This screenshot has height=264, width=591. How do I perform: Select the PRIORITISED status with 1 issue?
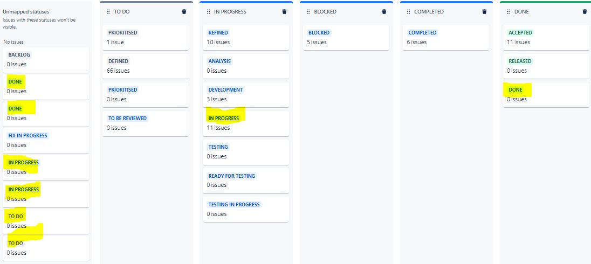[146, 37]
